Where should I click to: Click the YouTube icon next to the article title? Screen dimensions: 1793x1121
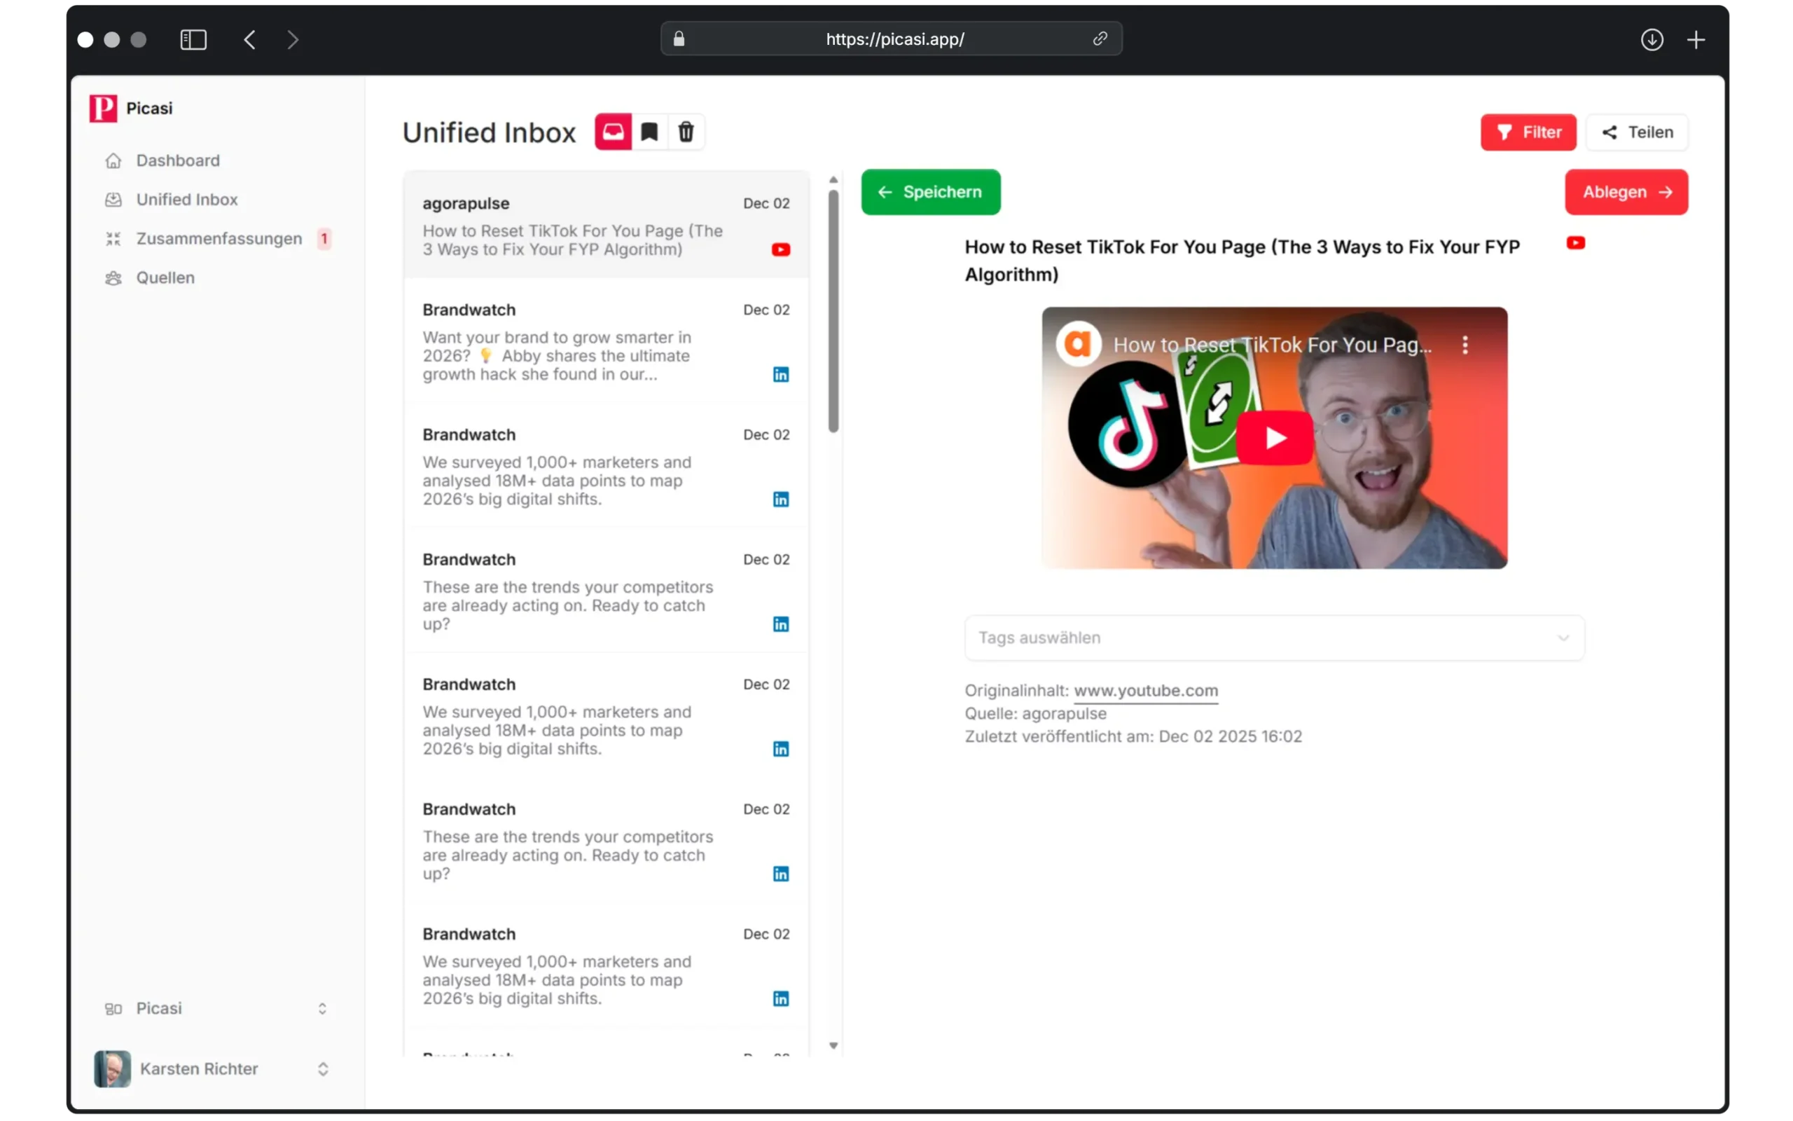coord(1576,242)
